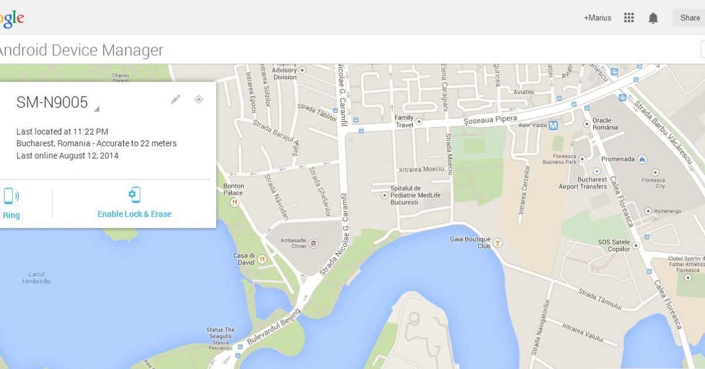Click the Floreasca City label
Image resolution: width=705 pixels, height=369 pixels.
coord(653,183)
